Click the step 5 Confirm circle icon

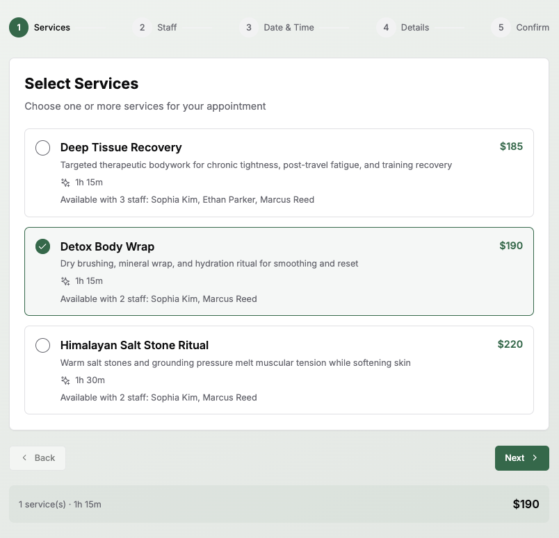tap(499, 27)
